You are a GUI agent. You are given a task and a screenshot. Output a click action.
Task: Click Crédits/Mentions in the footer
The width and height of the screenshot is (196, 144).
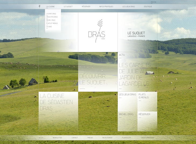pyautogui.click(x=147, y=138)
